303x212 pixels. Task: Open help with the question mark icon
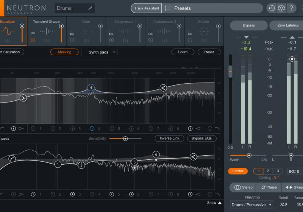(x=291, y=8)
